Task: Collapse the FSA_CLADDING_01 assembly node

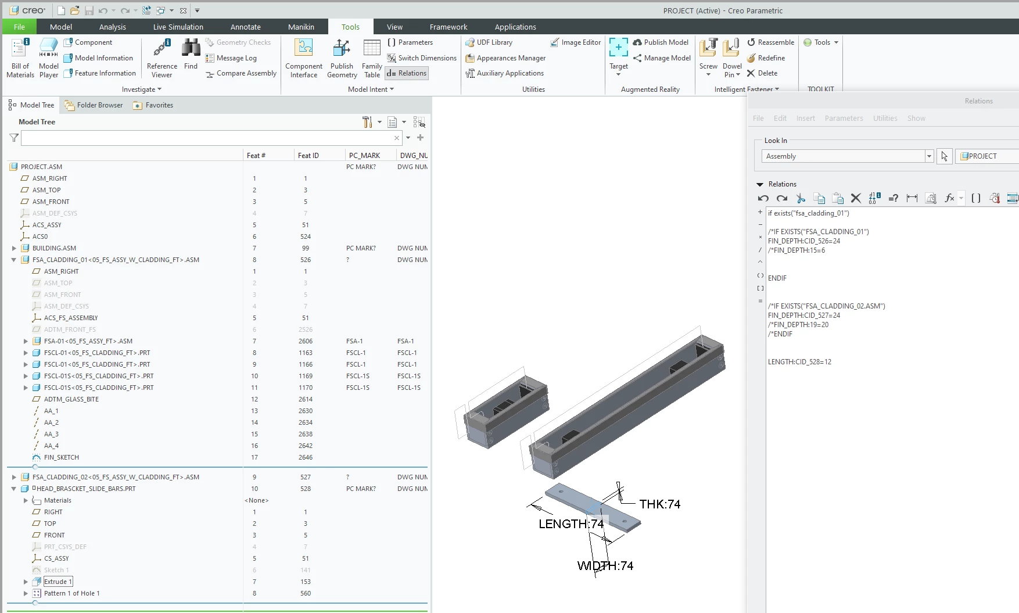Action: (x=14, y=260)
